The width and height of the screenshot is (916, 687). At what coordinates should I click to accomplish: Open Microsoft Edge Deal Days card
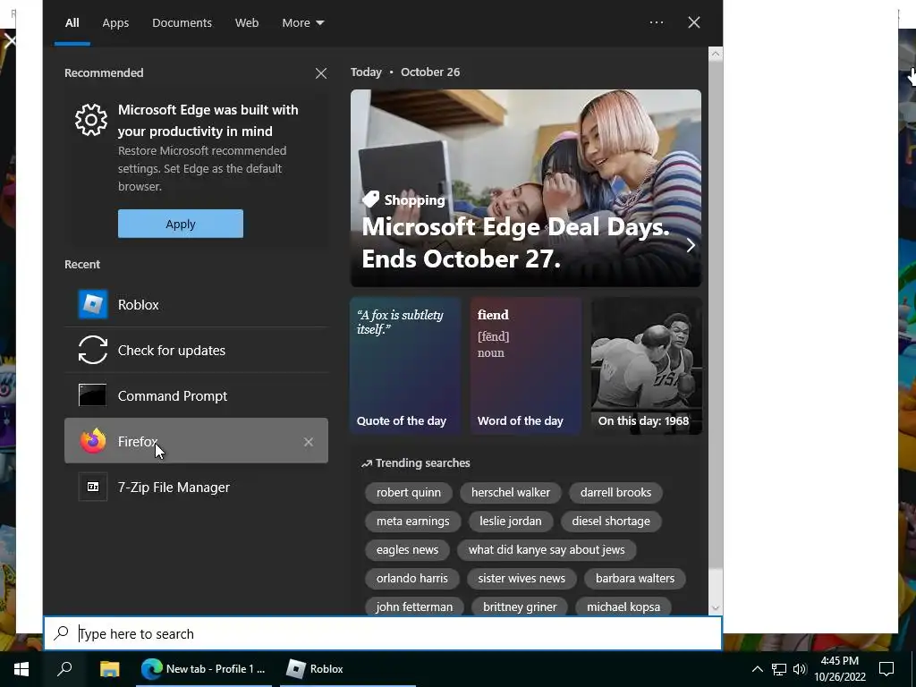tap(526, 188)
